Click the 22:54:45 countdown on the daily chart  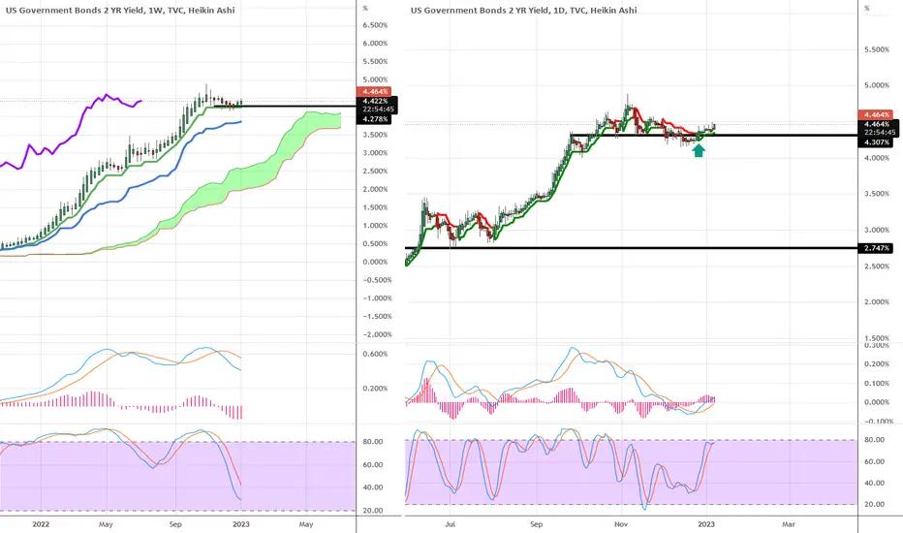click(880, 132)
